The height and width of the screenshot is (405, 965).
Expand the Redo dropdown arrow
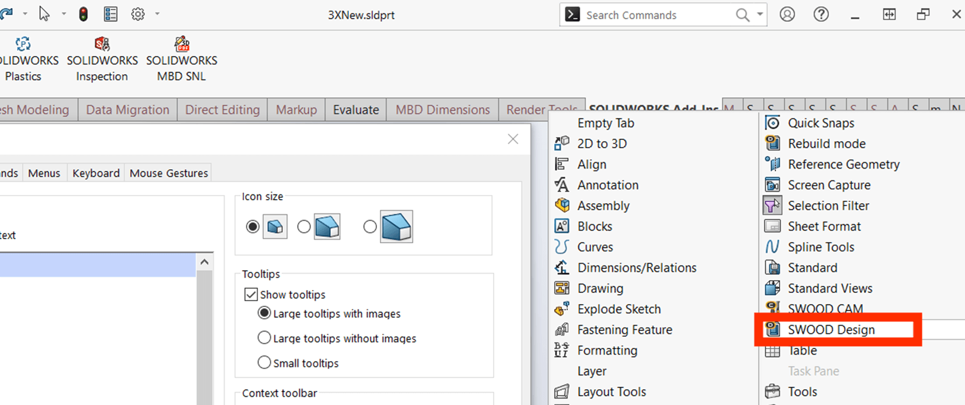pos(25,14)
